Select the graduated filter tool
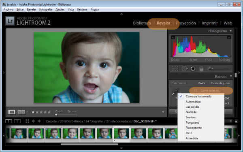 [x=201, y=69]
